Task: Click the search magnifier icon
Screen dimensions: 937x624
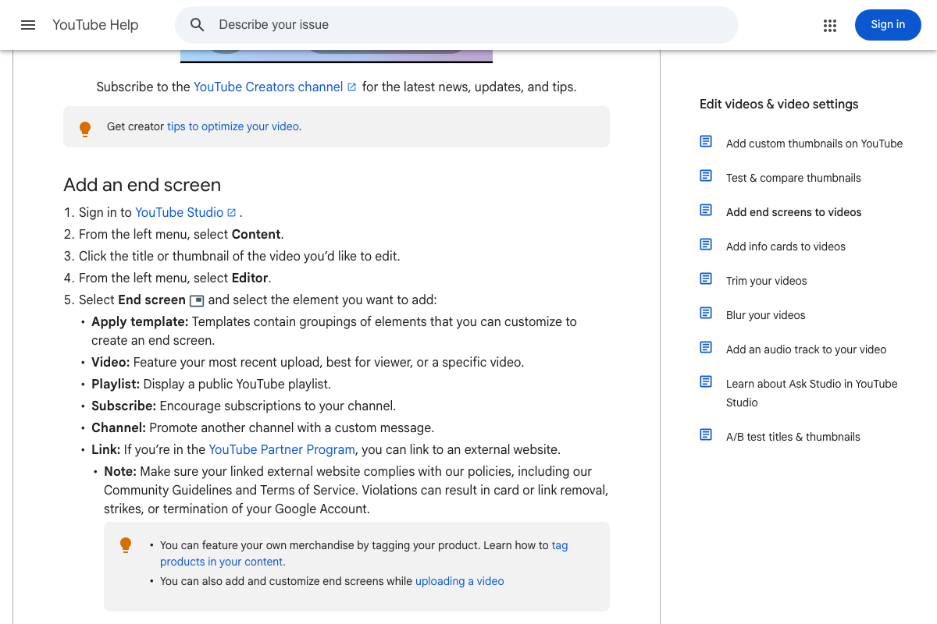Action: (x=198, y=25)
